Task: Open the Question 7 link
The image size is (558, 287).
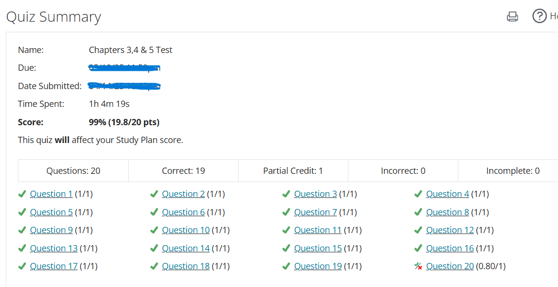Action: point(315,212)
